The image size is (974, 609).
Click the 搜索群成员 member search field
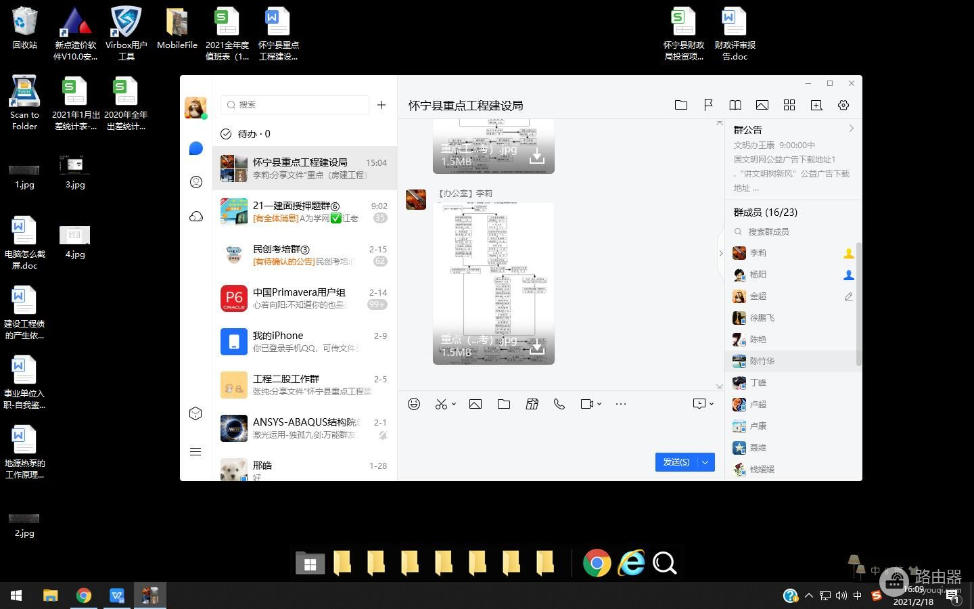[x=791, y=231]
